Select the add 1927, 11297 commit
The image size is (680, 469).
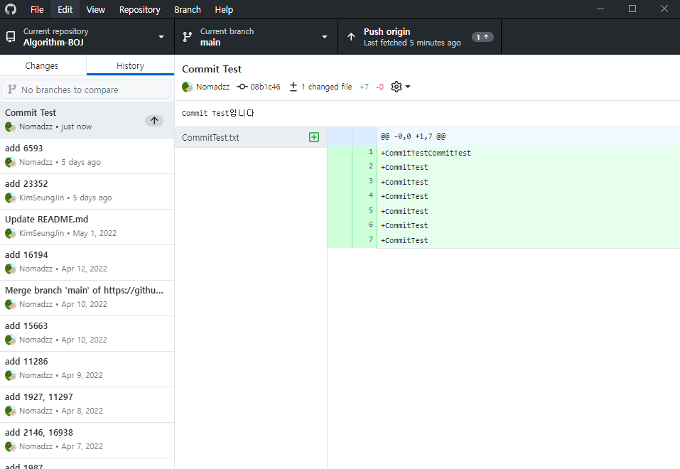pos(87,405)
